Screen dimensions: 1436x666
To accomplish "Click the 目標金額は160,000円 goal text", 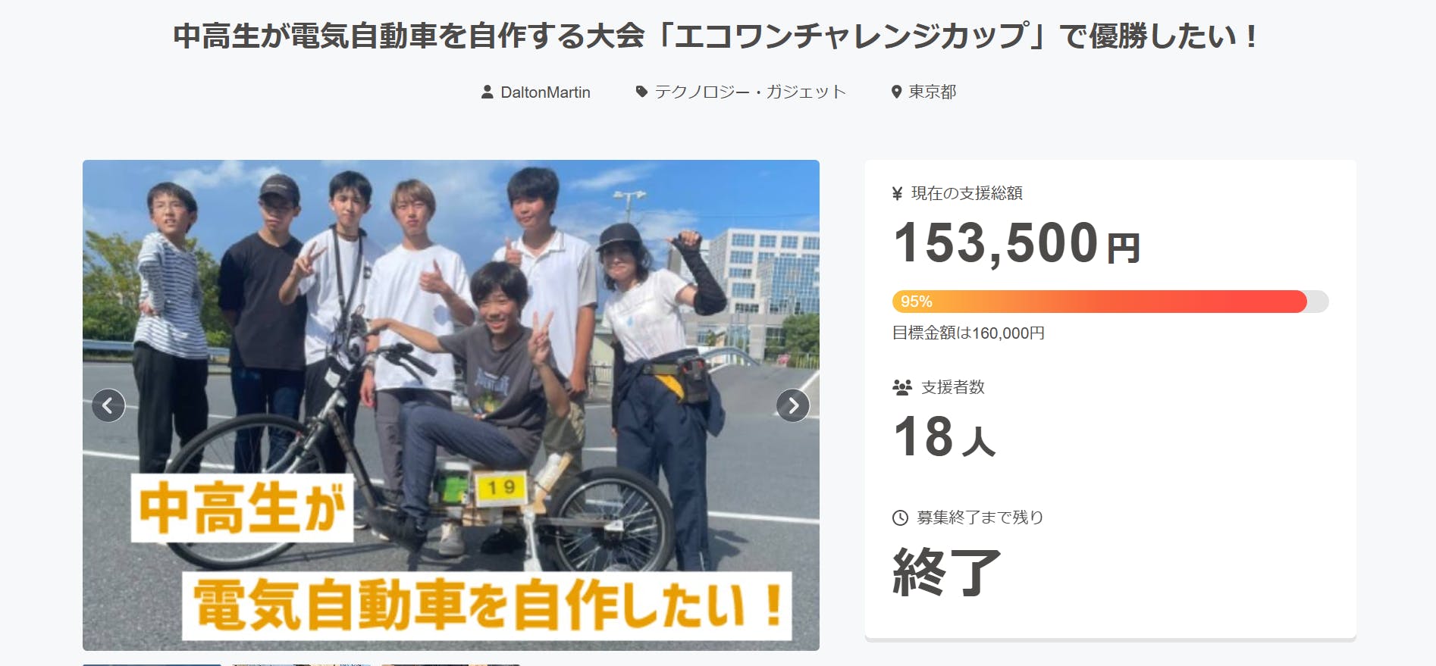I will 968,333.
